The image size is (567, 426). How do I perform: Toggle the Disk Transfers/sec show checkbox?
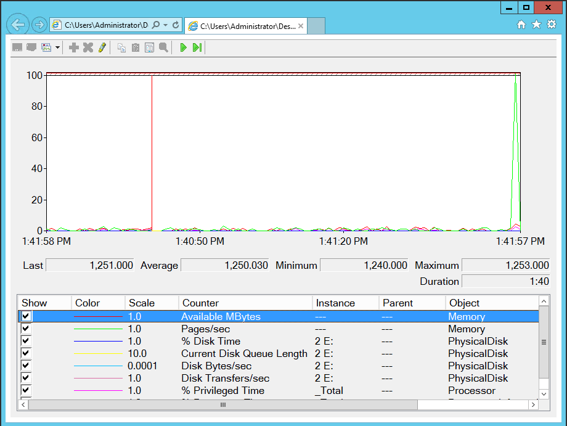(x=26, y=377)
